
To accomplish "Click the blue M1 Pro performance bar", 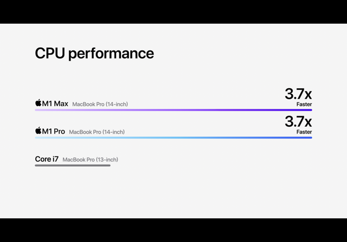I will (173, 138).
